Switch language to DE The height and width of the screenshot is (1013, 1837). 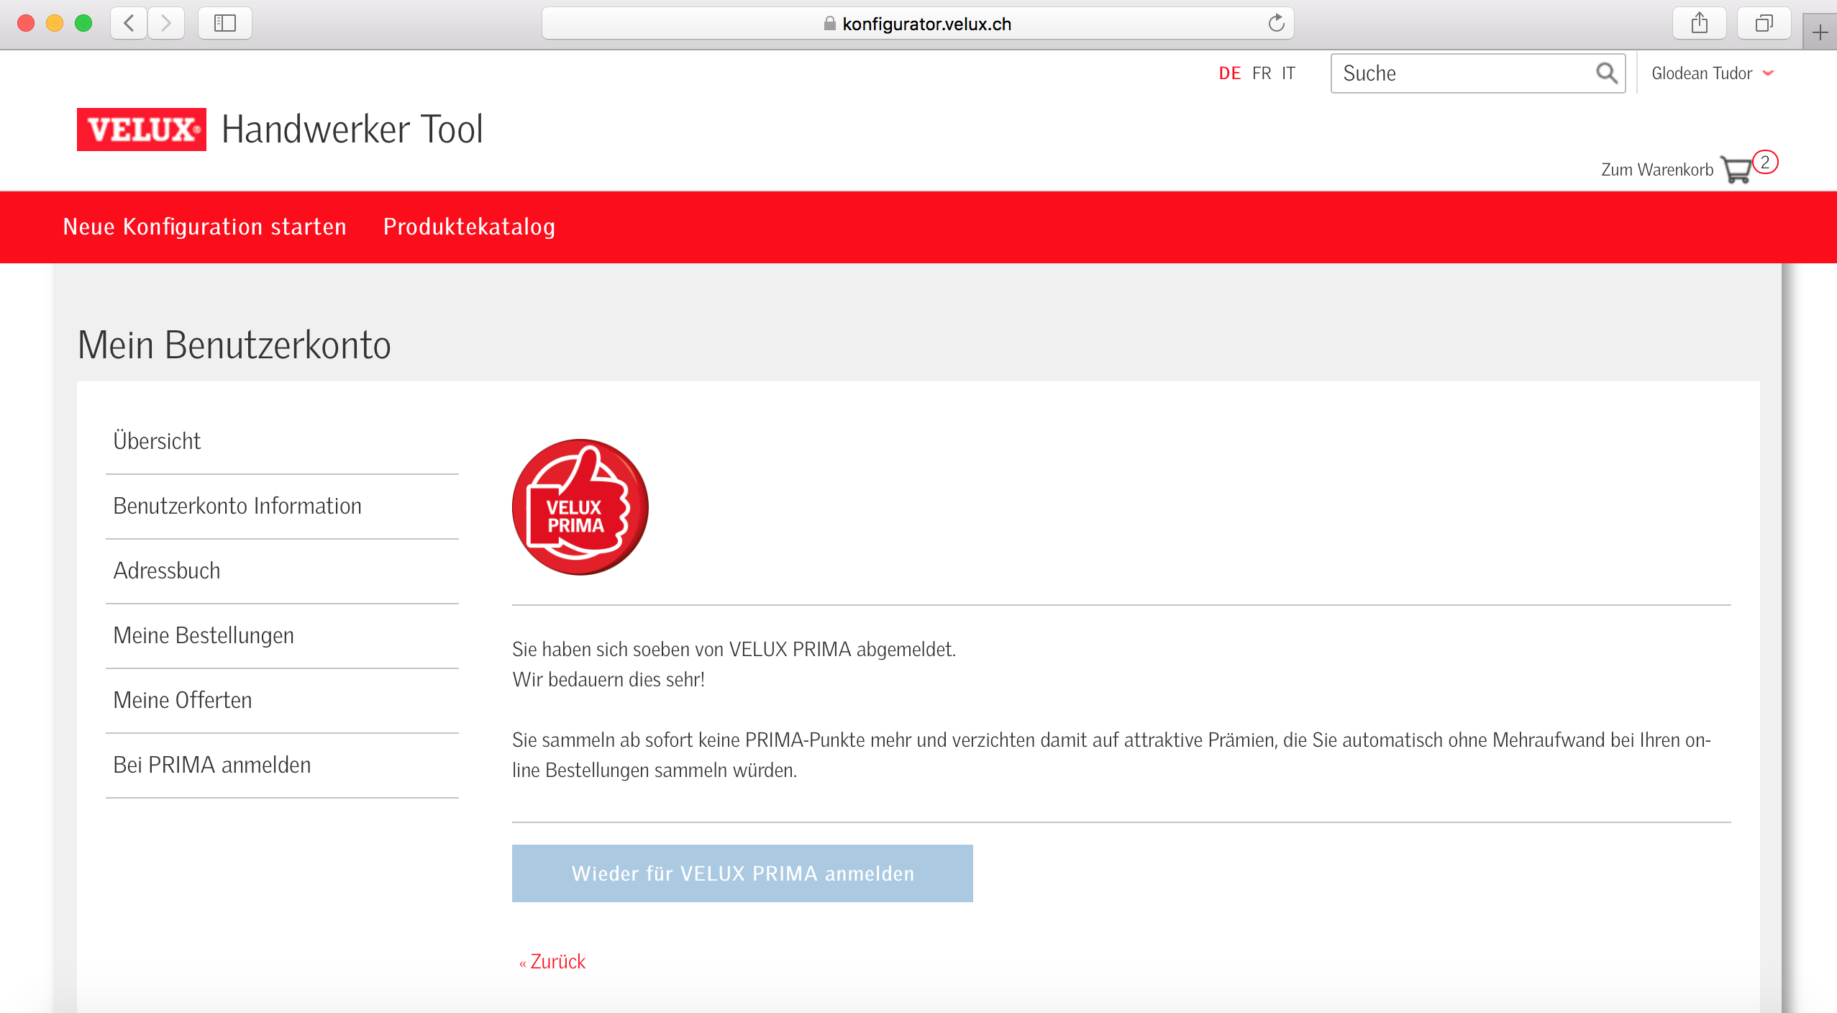[x=1230, y=73]
